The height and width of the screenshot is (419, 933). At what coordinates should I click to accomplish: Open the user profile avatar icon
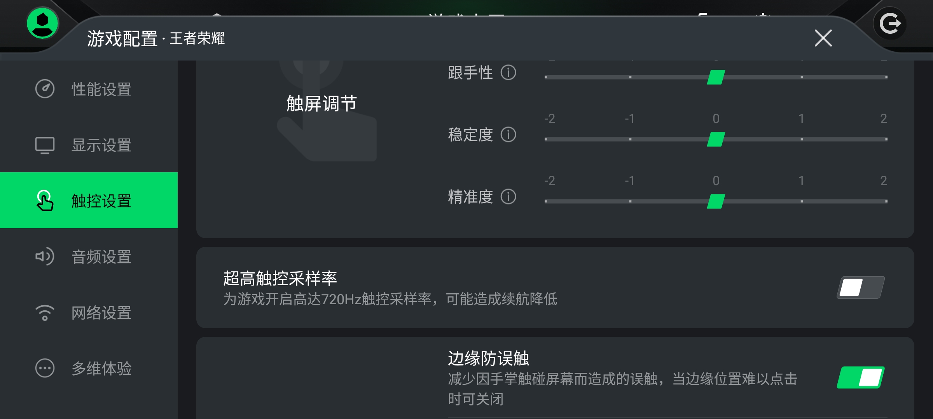(43, 23)
